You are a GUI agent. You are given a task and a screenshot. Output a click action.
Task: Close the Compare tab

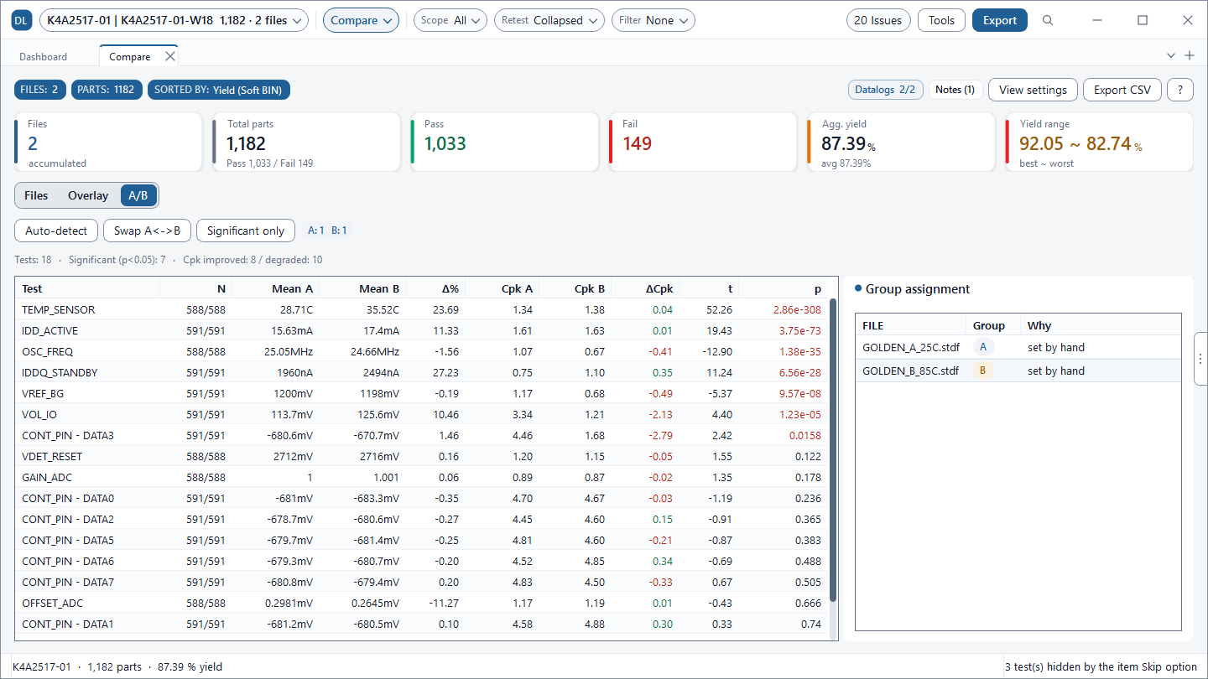(x=169, y=56)
